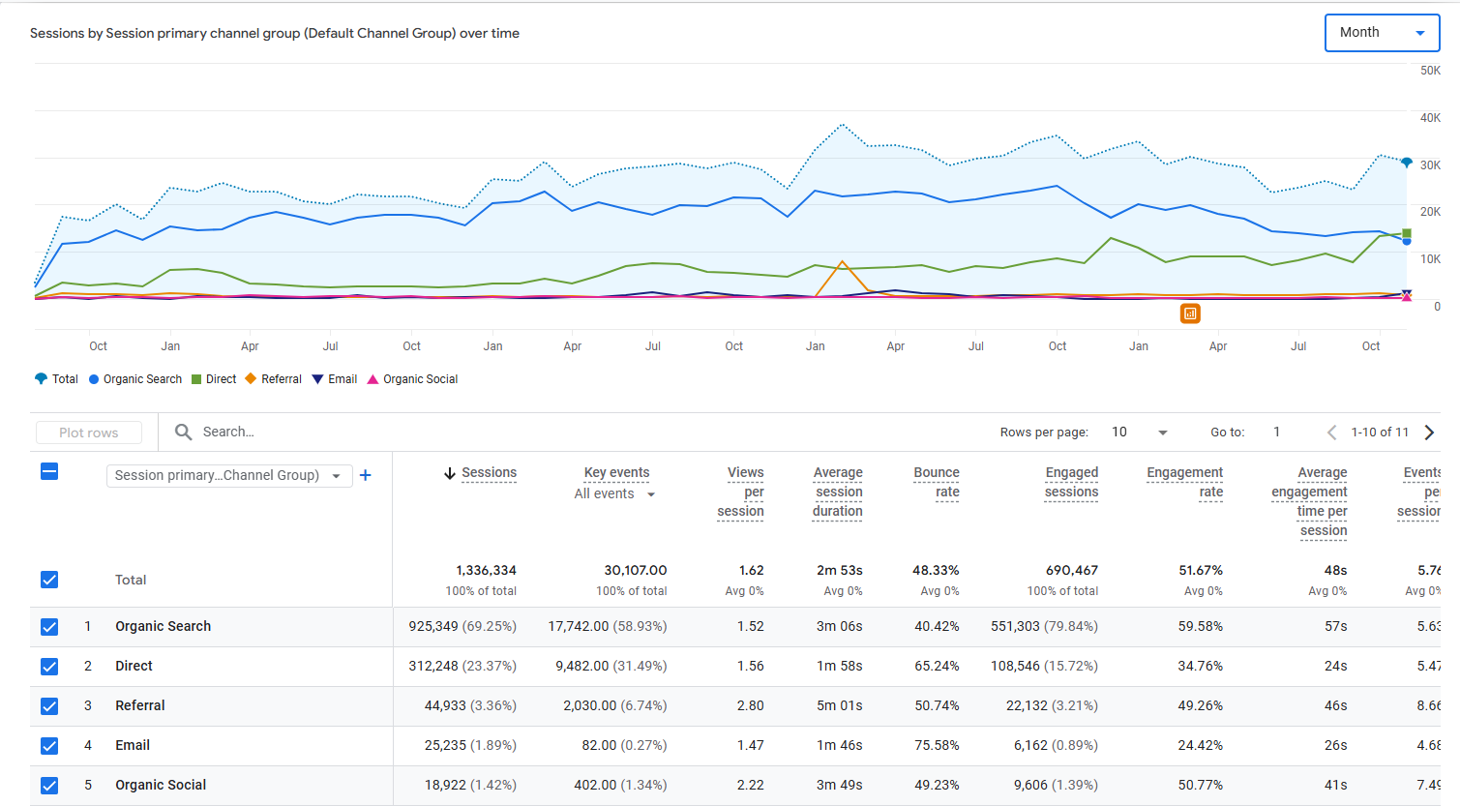Go to the next page of rows
Image resolution: width=1460 pixels, height=806 pixels.
tap(1429, 433)
